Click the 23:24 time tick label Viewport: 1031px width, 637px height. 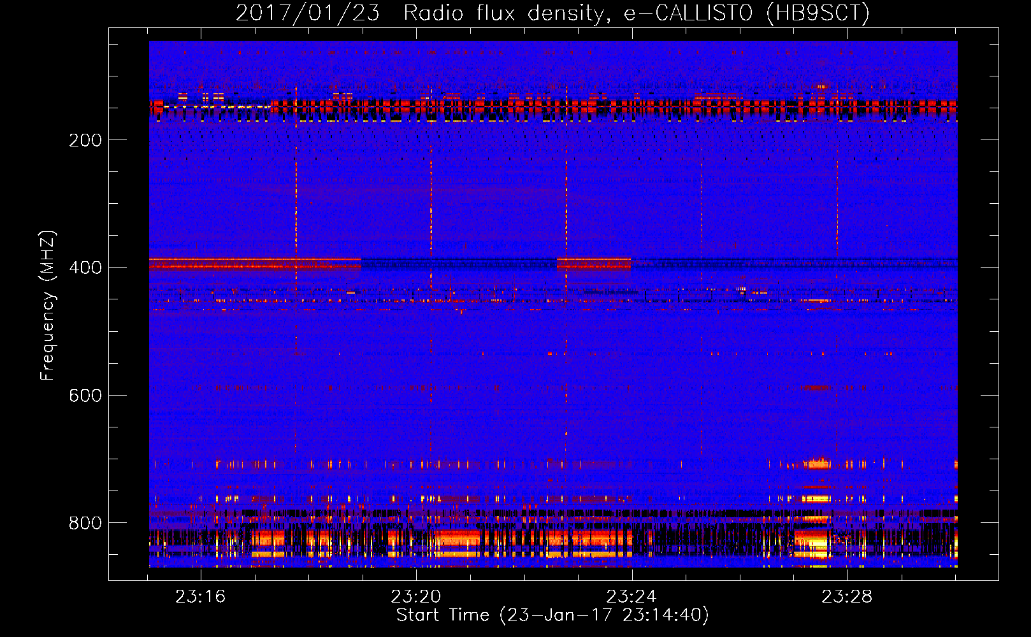(x=631, y=597)
